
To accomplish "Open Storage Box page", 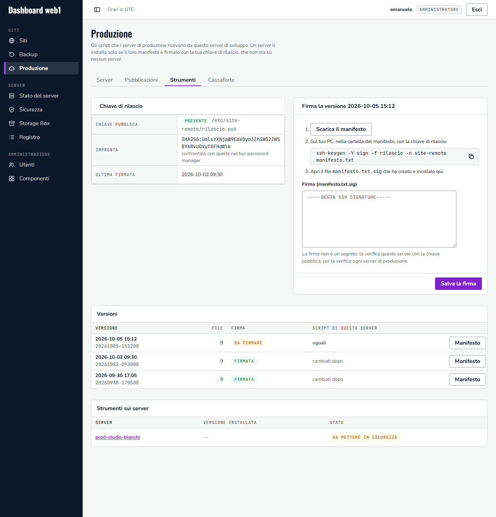I will tap(41, 123).
